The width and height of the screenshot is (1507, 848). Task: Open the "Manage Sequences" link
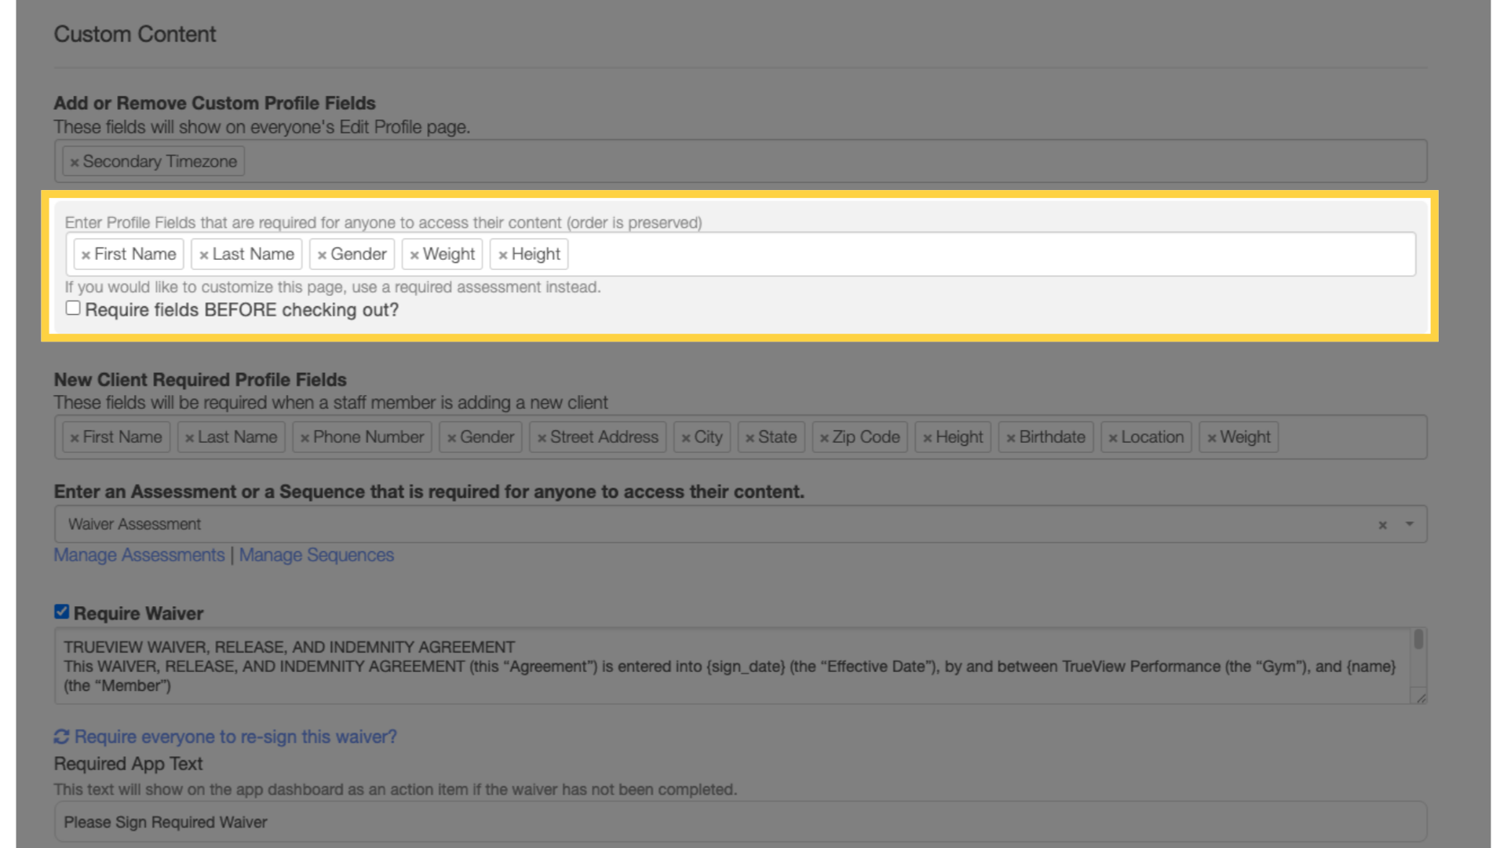point(317,555)
